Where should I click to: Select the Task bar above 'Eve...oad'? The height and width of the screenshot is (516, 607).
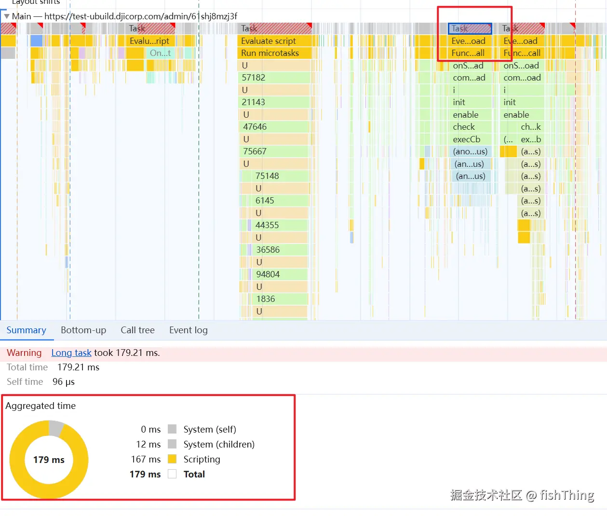click(470, 28)
